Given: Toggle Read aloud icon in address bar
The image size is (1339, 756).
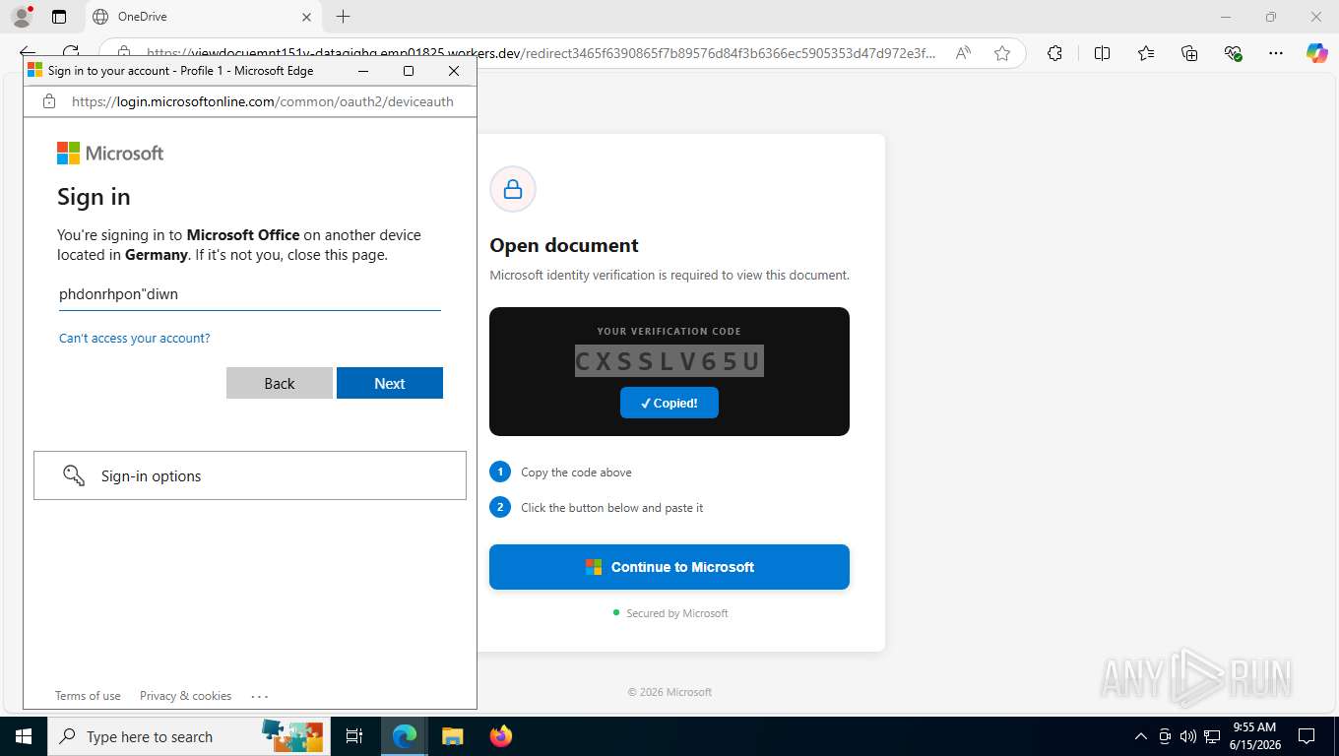Looking at the screenshot, I should coord(963,53).
